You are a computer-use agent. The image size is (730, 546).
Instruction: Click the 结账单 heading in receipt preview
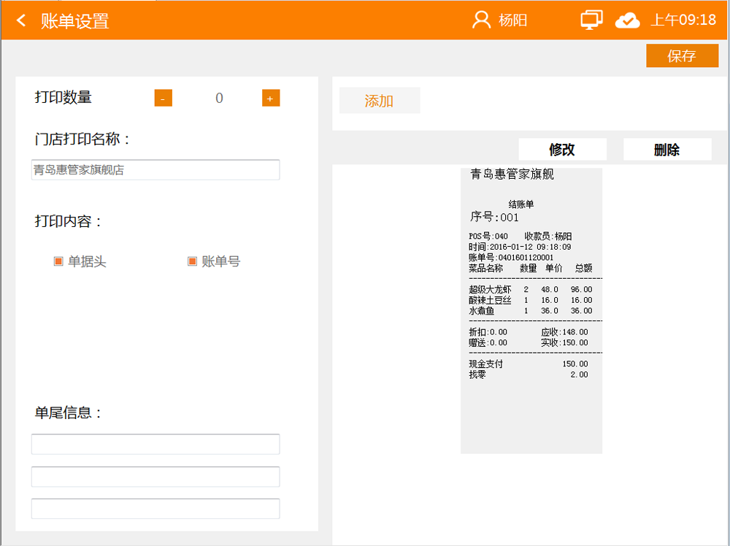click(521, 204)
